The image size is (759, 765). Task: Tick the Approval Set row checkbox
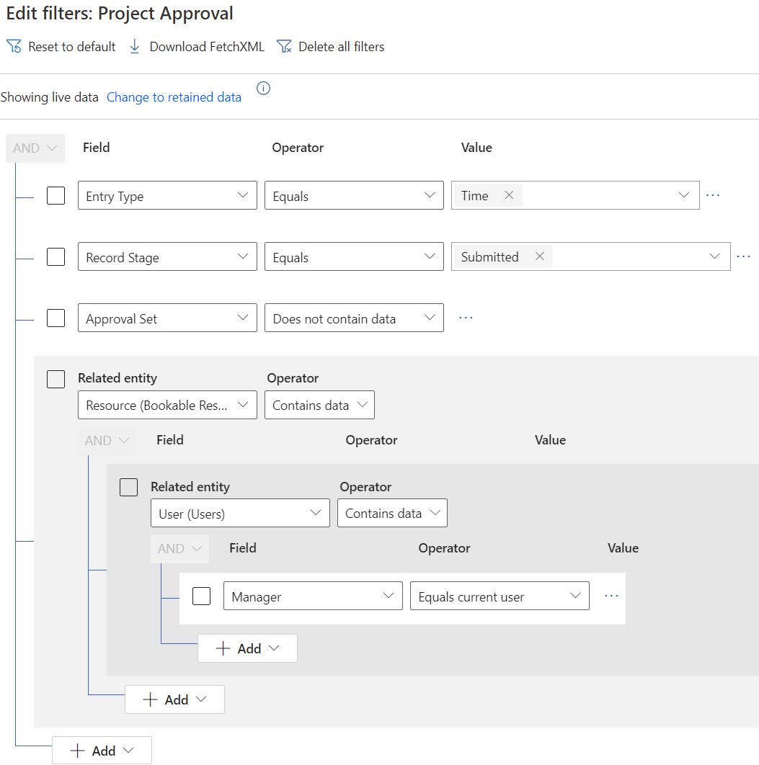point(56,318)
